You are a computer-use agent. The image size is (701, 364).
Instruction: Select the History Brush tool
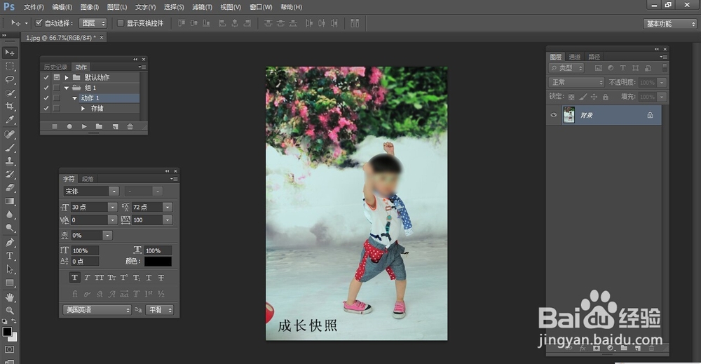[9, 175]
